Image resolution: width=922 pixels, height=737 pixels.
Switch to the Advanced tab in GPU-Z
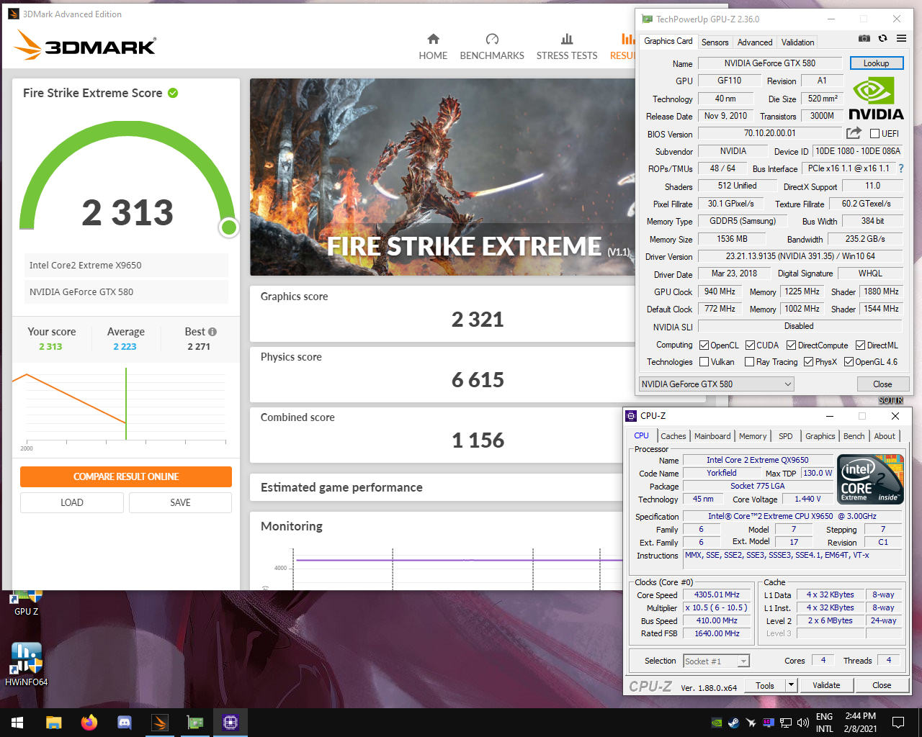pyautogui.click(x=754, y=42)
